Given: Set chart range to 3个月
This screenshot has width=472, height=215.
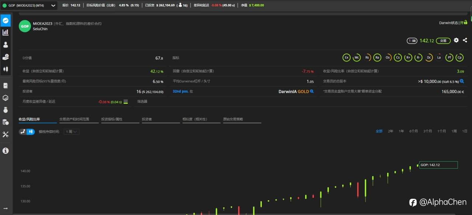Looking at the screenshot, I should click(x=428, y=131).
